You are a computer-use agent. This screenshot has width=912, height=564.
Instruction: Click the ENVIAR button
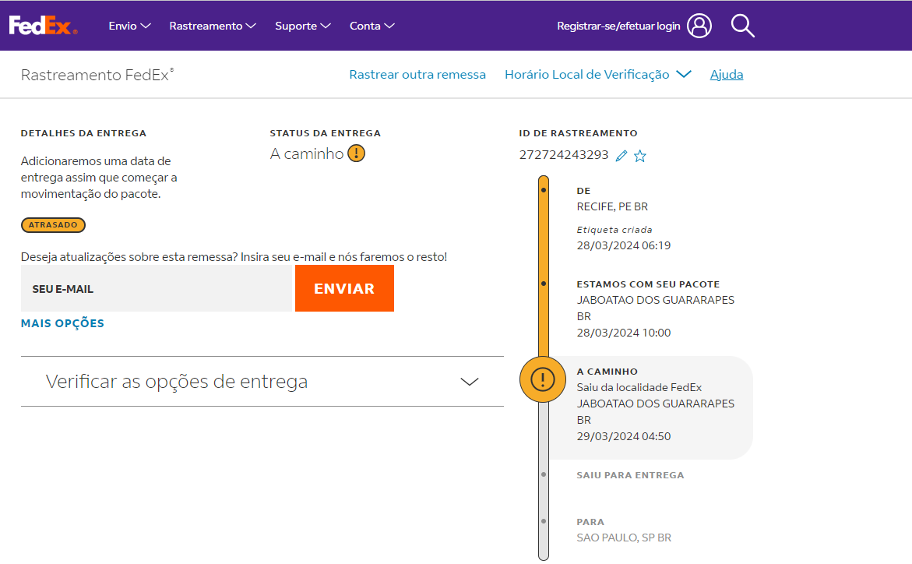(x=344, y=289)
